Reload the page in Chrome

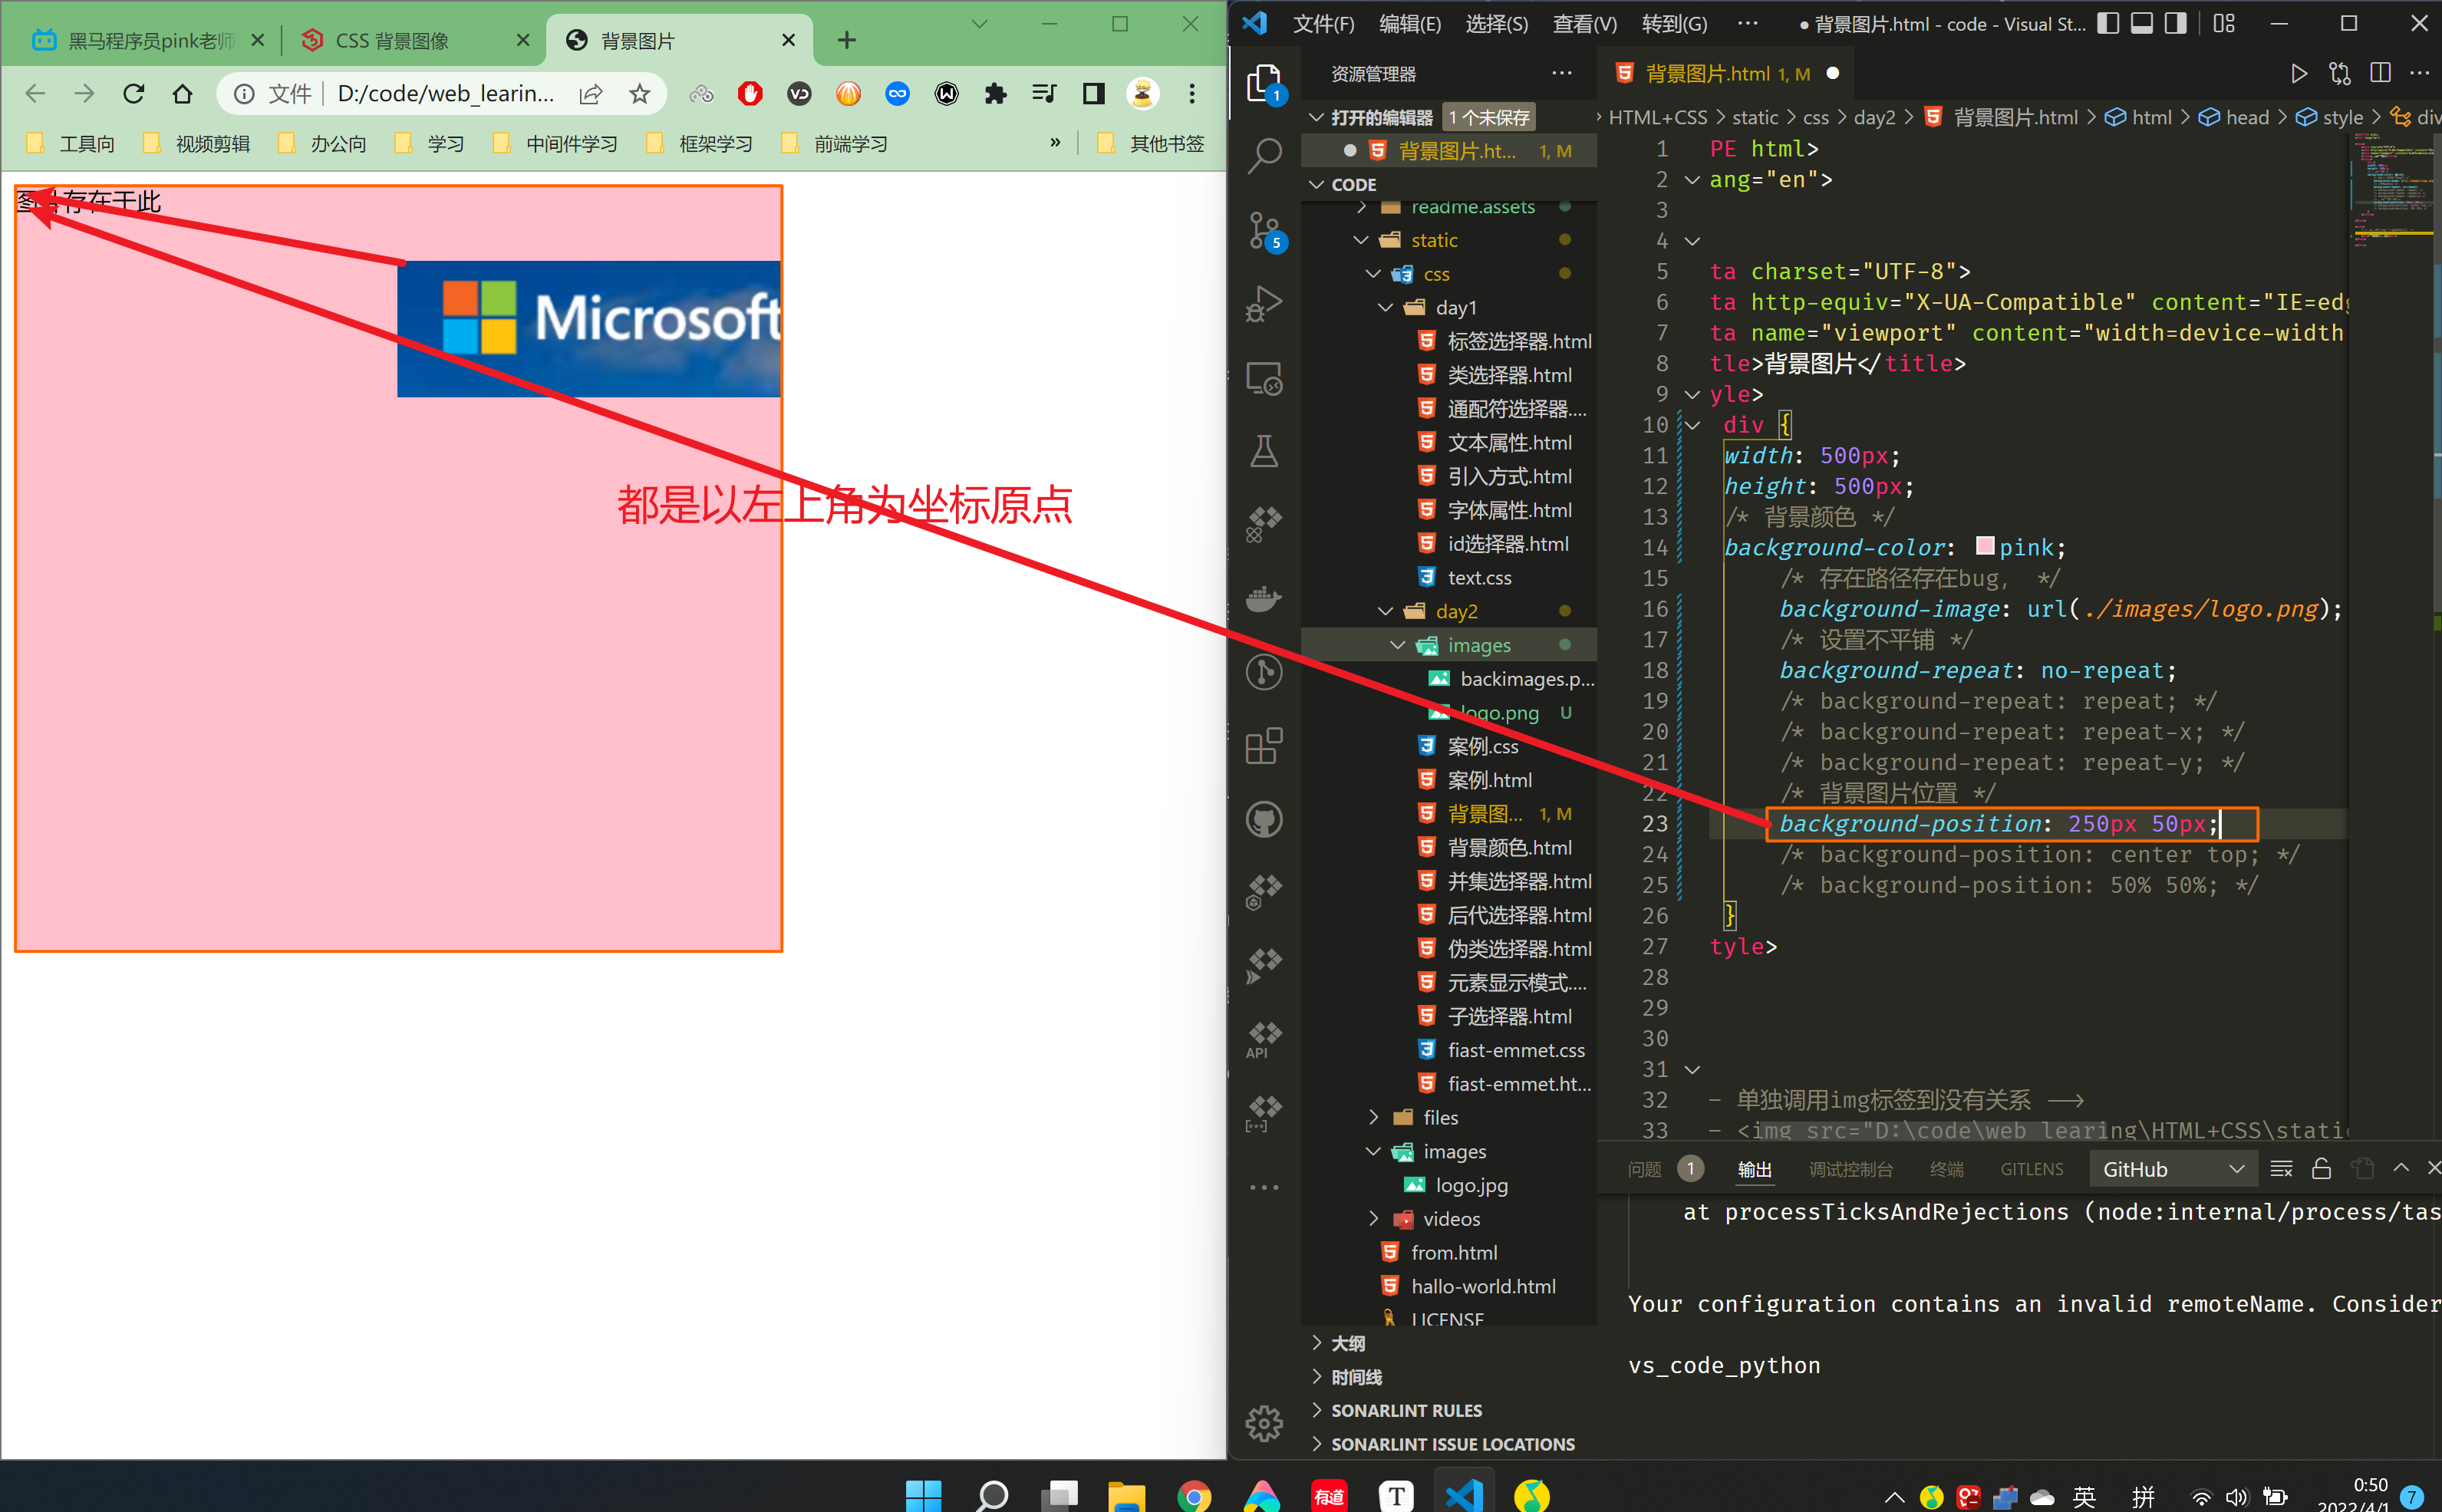[x=134, y=94]
